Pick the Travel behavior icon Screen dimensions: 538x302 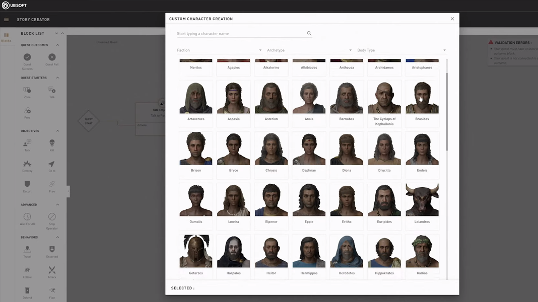[x=27, y=249]
